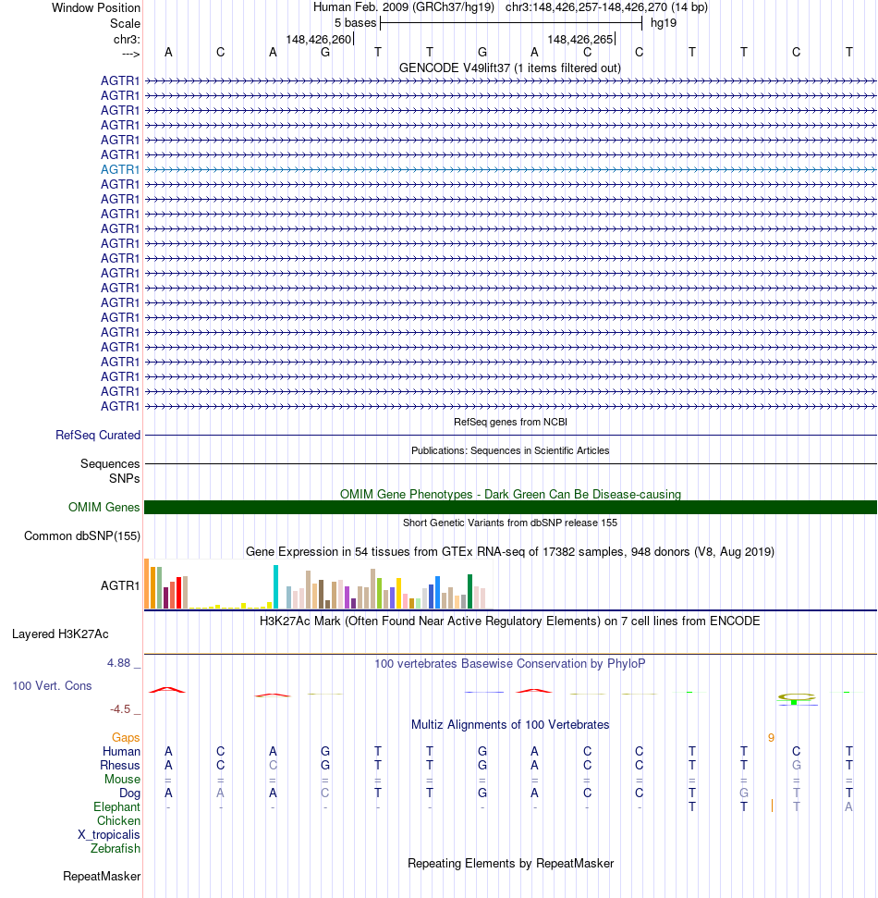Click the dark green bar in GTEx chart
The width and height of the screenshot is (878, 898).
469,592
